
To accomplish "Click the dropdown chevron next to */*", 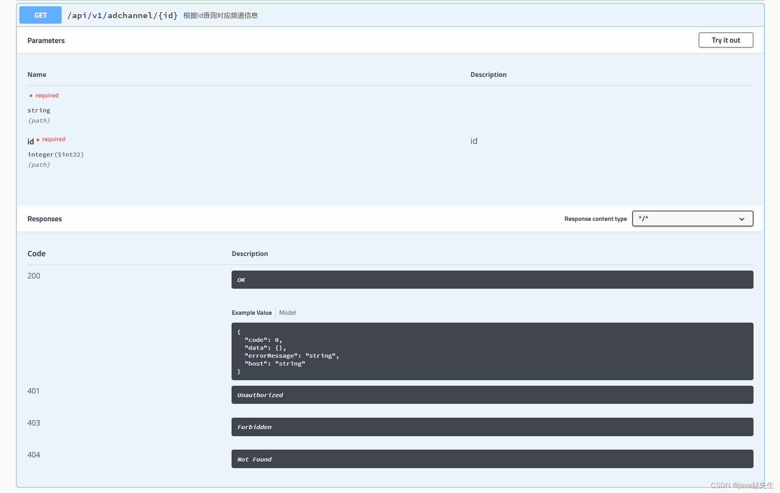I will click(x=741, y=218).
